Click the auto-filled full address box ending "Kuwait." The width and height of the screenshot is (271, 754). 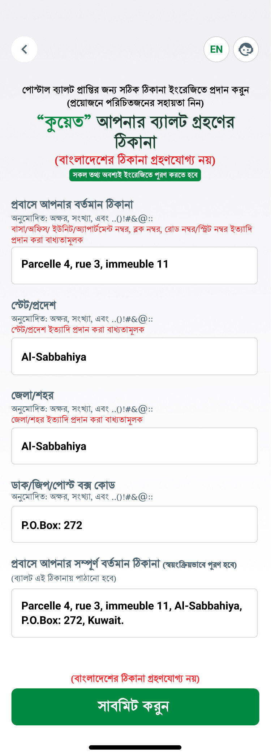(x=134, y=613)
